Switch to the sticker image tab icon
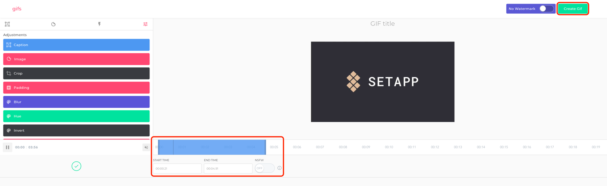 click(53, 24)
